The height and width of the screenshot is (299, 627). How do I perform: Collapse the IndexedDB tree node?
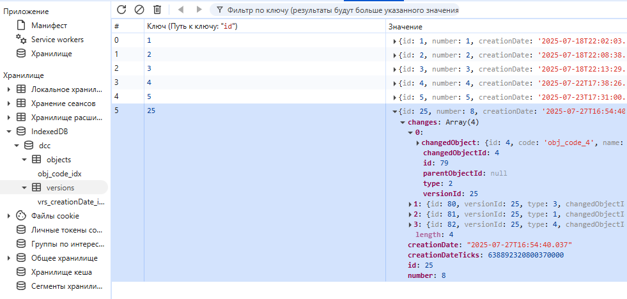9,132
